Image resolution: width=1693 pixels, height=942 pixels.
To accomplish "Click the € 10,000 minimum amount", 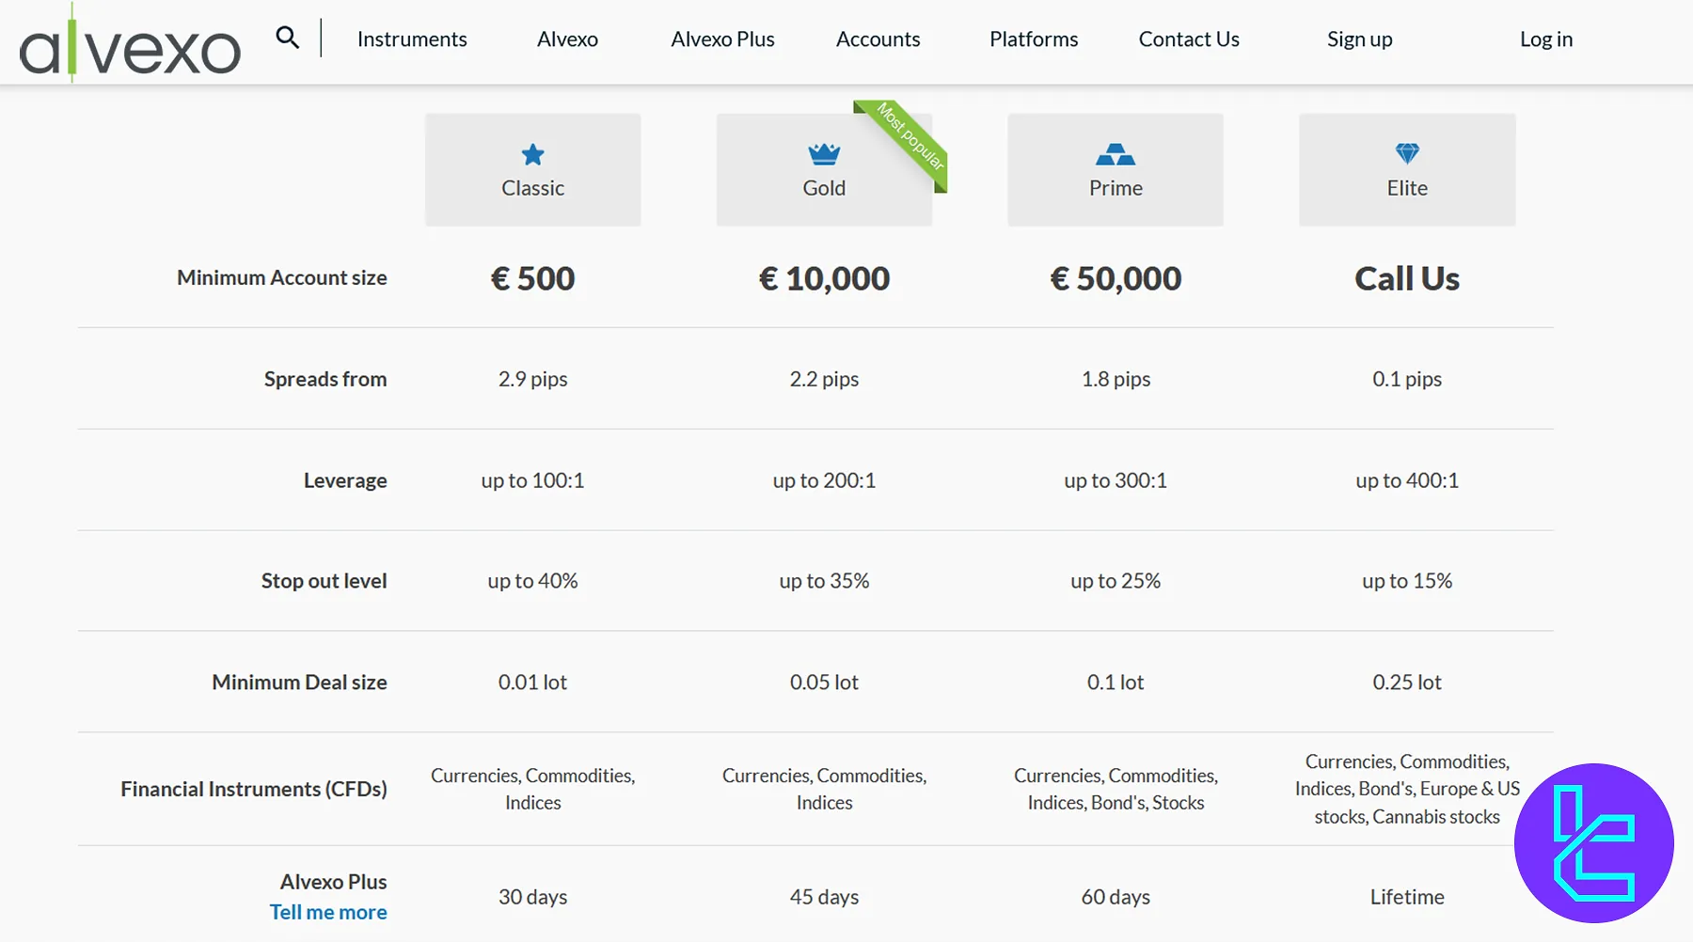I will [824, 278].
